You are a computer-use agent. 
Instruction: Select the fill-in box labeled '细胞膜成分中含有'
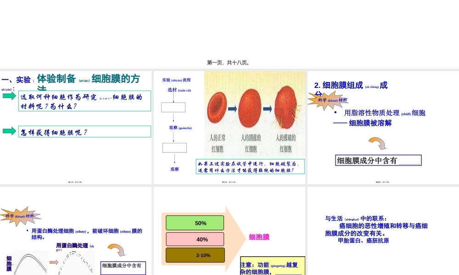pos(378,160)
